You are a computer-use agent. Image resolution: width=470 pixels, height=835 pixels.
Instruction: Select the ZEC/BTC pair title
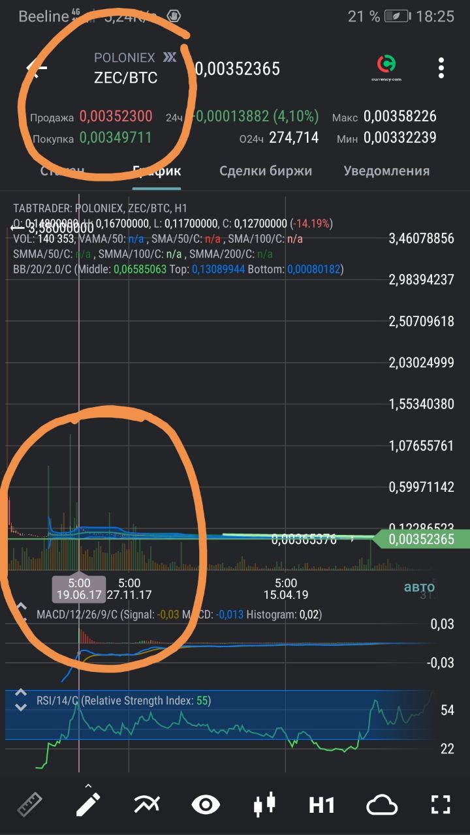point(126,78)
